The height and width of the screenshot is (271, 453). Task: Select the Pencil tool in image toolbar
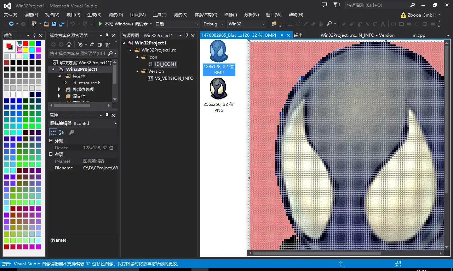click(344, 24)
